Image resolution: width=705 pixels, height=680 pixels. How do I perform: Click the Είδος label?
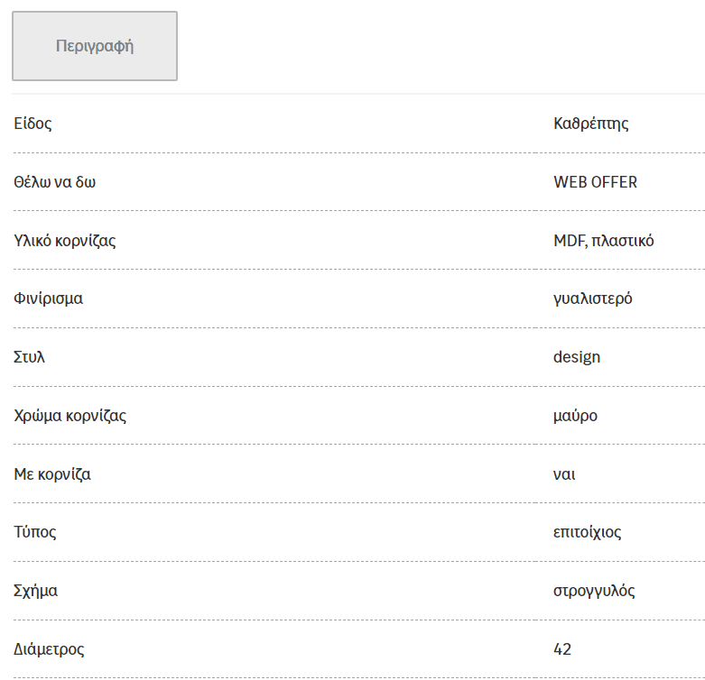tap(32, 124)
